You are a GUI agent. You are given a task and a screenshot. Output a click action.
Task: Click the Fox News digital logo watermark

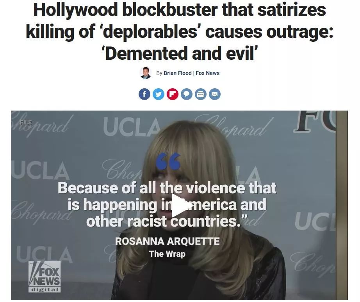click(45, 277)
